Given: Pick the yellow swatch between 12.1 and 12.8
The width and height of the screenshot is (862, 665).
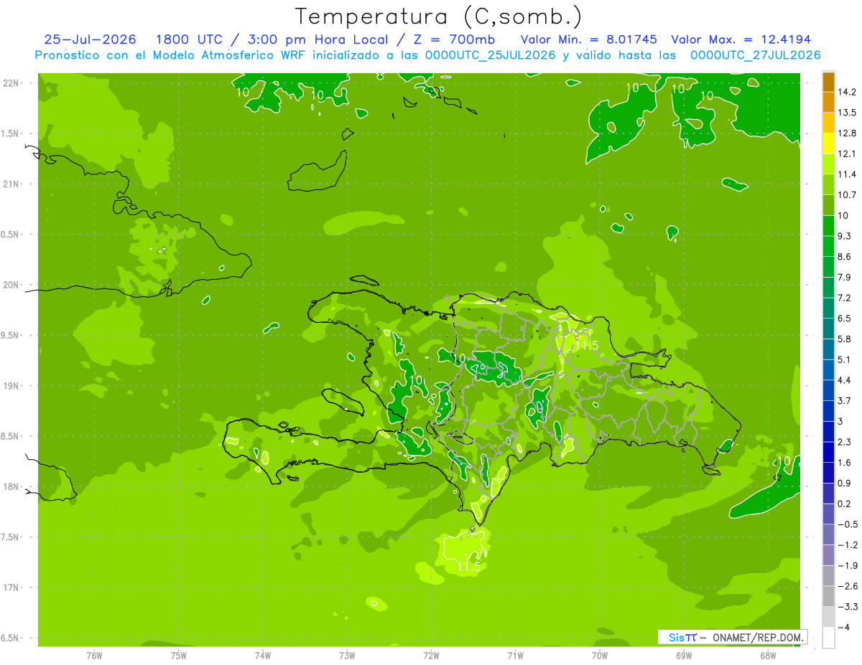Looking at the screenshot, I should pyautogui.click(x=828, y=144).
